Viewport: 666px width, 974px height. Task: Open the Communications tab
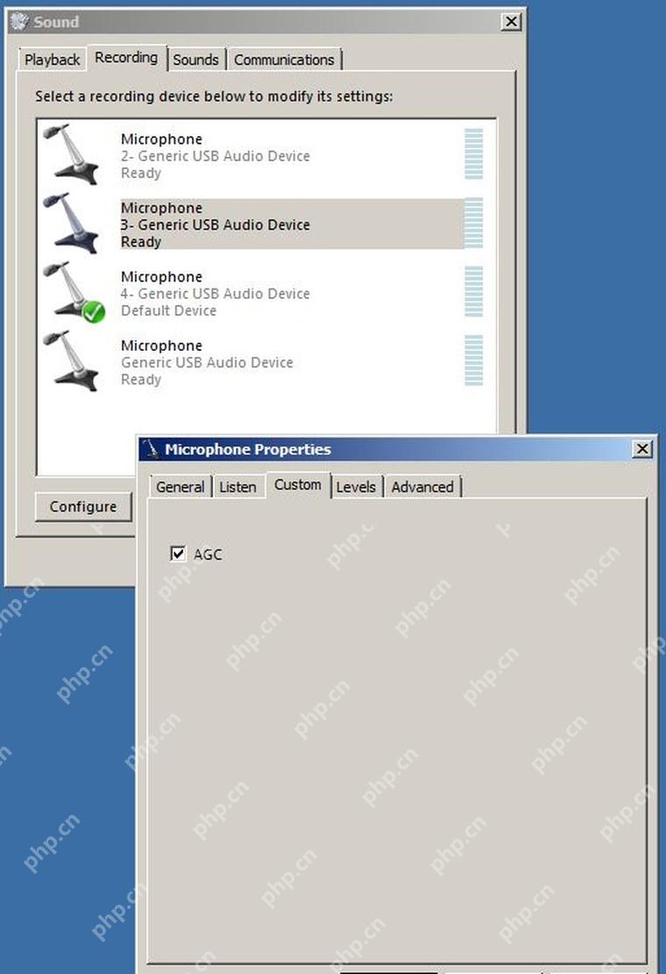[x=284, y=60]
